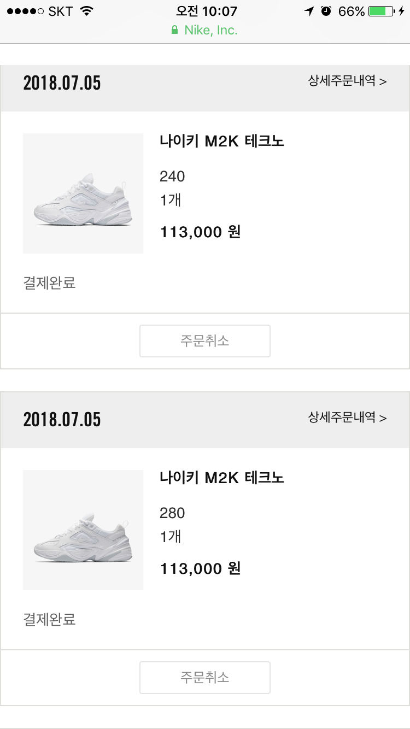The width and height of the screenshot is (410, 729).
Task: Tap the location arrow icon
Action: click(309, 11)
